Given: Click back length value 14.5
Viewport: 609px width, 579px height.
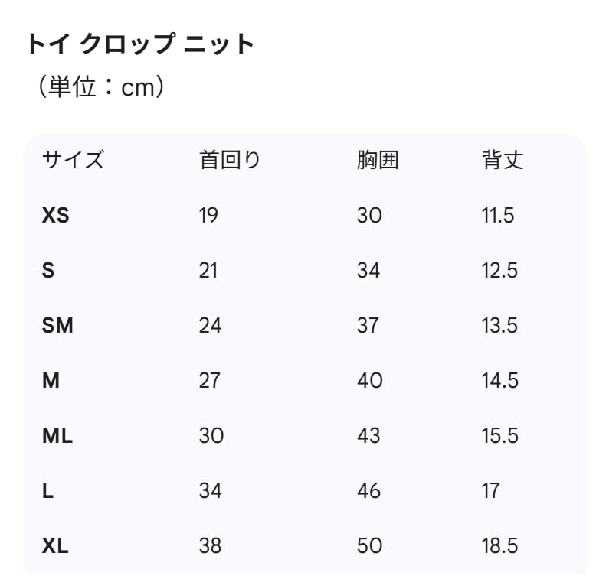Looking at the screenshot, I should (499, 381).
